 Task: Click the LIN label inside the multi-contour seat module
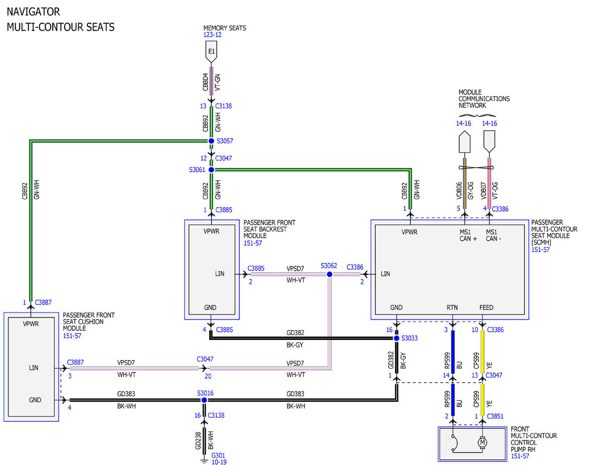pyautogui.click(x=385, y=274)
